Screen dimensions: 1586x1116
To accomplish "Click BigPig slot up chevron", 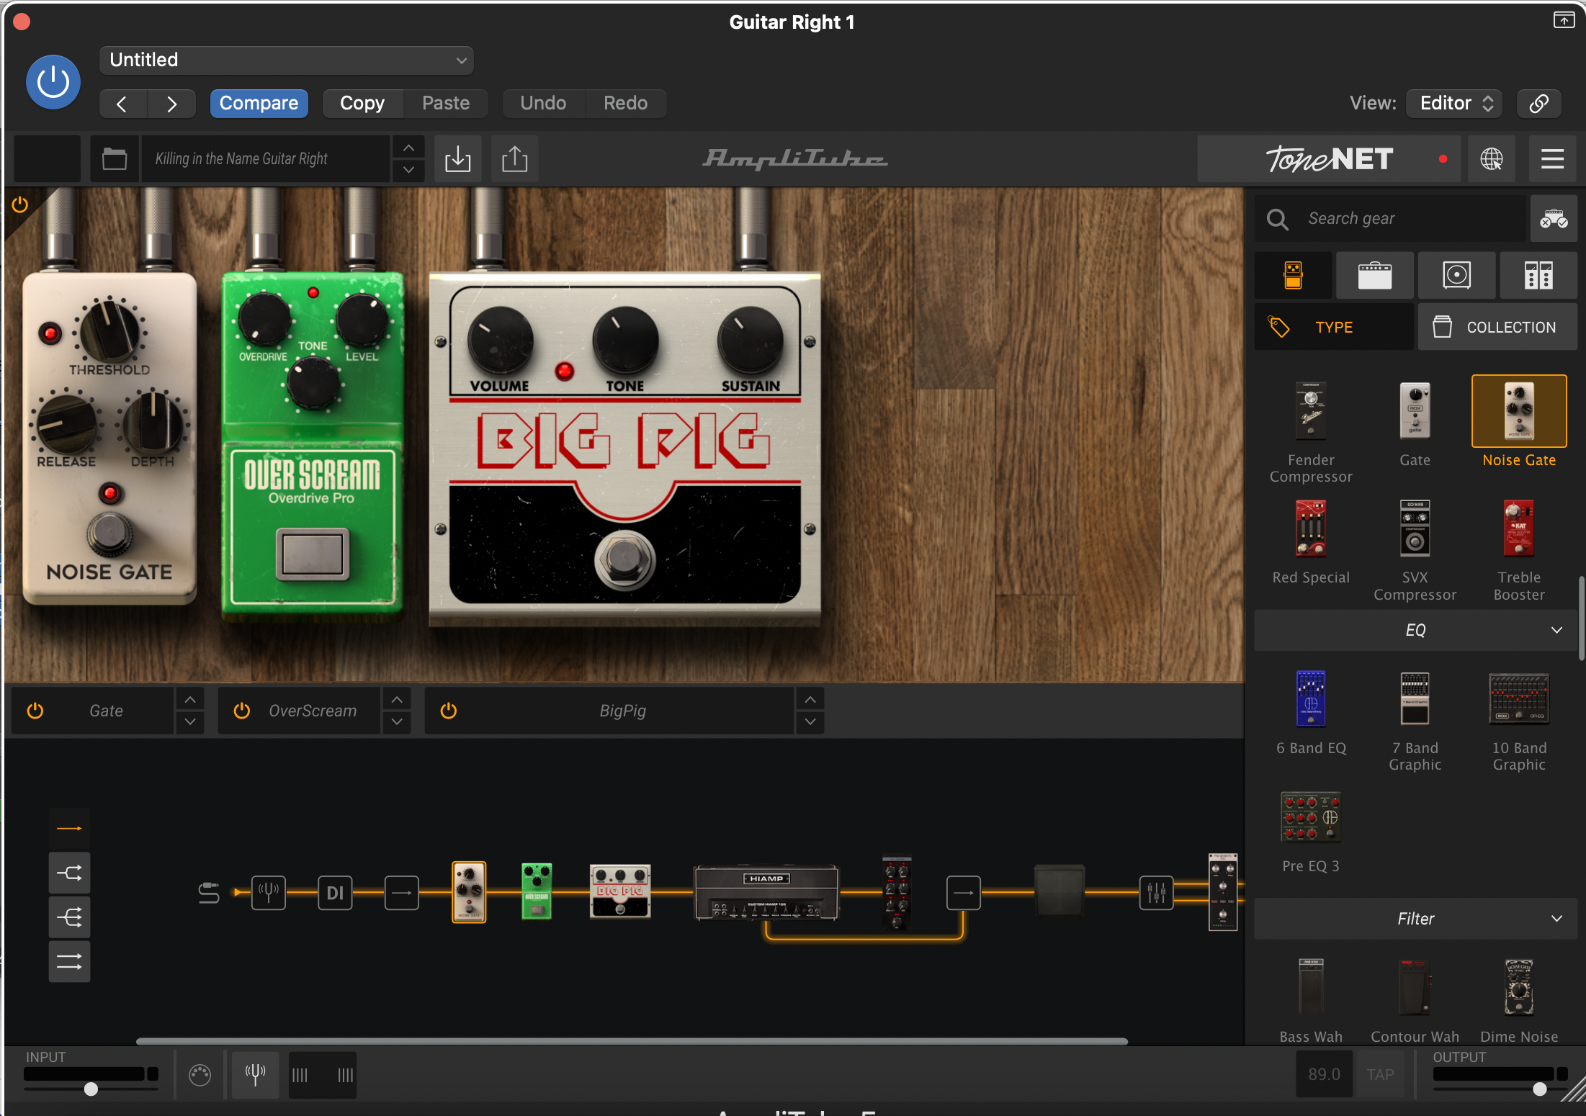I will click(x=810, y=699).
